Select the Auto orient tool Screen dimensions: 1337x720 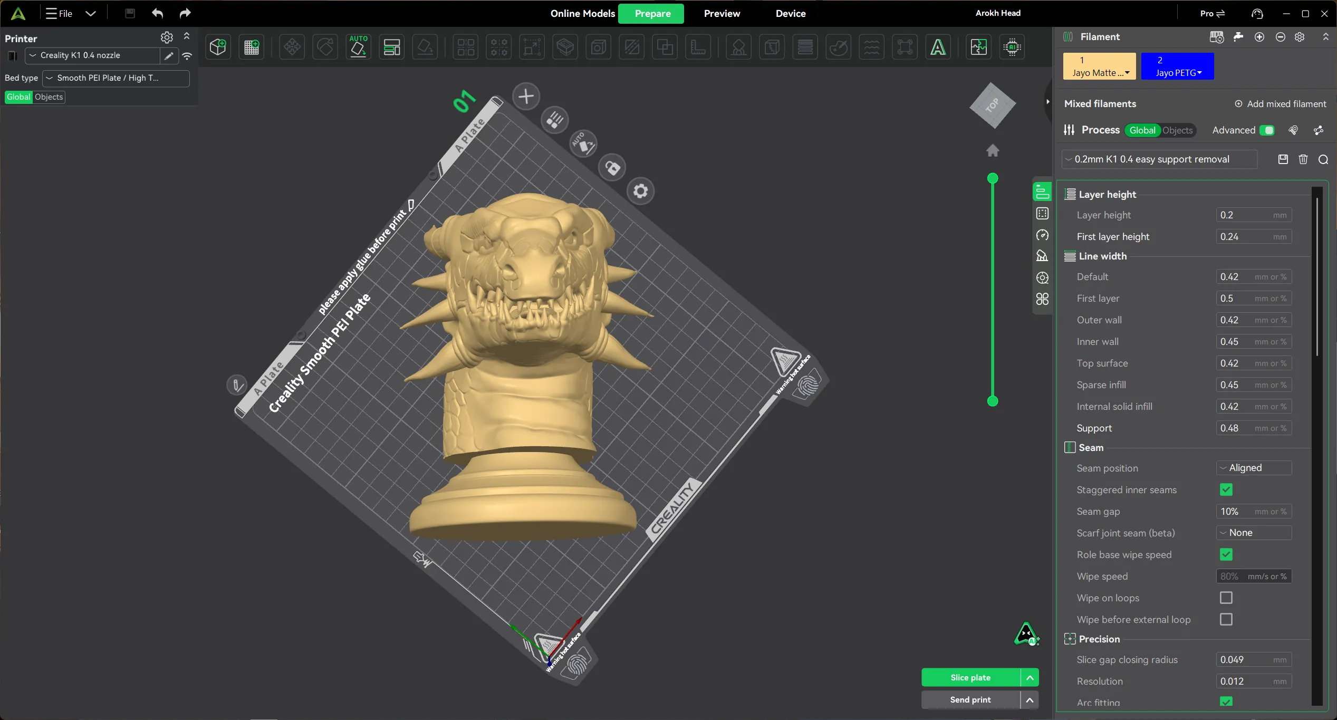[359, 47]
